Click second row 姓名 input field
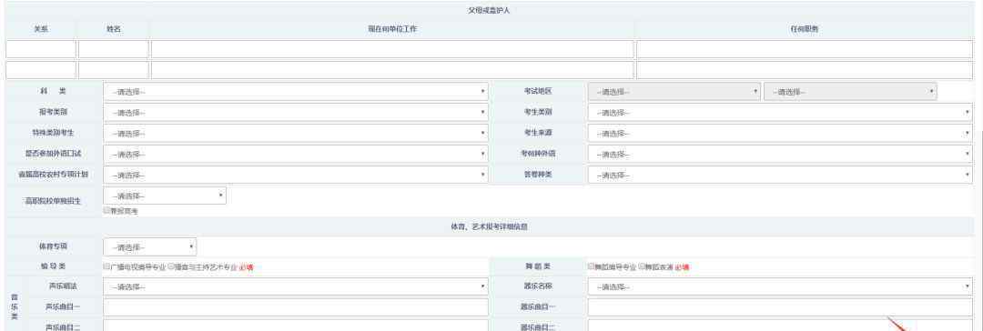The width and height of the screenshot is (983, 331). click(x=114, y=70)
